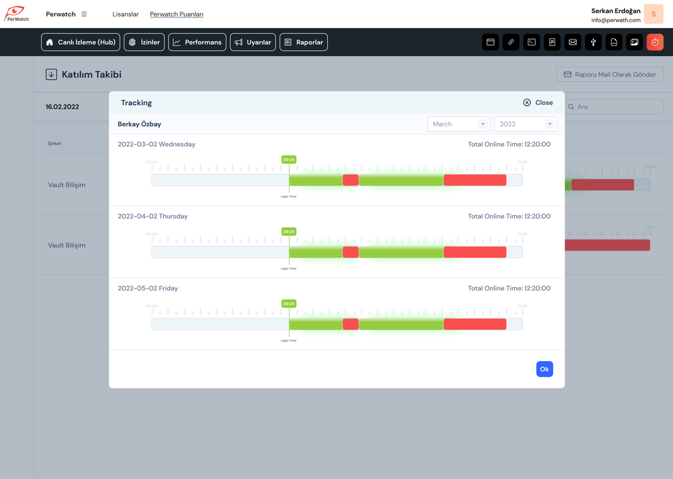Click the user avatar with letter S
Viewport: 673px width, 479px height.
[x=654, y=14]
